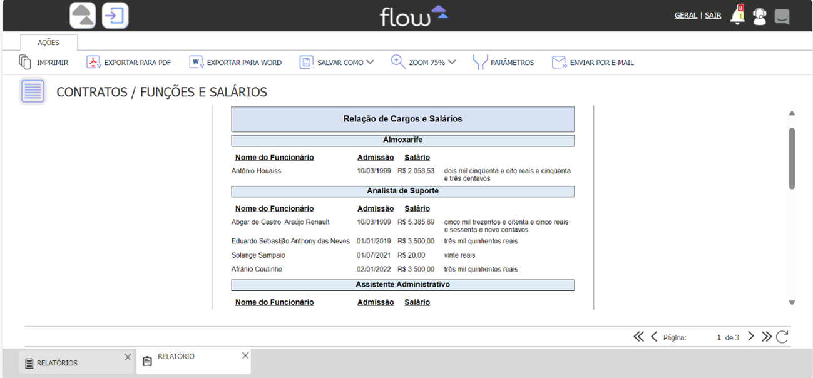The image size is (813, 378).
Task: Click the Imprimir print icon
Action: 25,62
